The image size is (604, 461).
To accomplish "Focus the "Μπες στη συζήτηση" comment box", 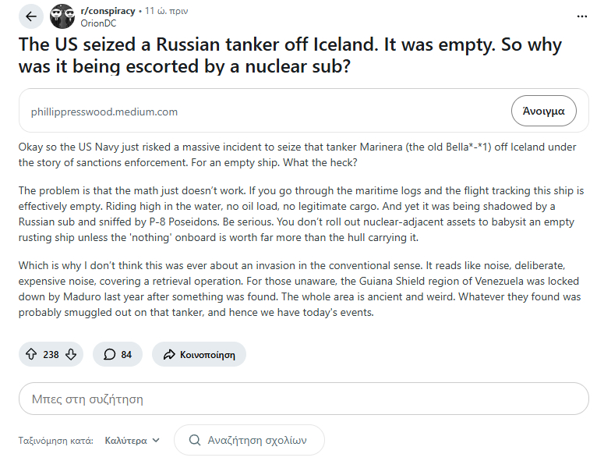I will click(x=303, y=399).
